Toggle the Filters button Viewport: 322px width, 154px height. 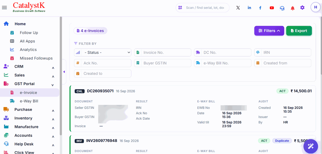(269, 31)
